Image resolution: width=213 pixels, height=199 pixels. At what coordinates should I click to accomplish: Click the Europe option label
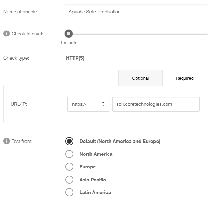coord(87,167)
